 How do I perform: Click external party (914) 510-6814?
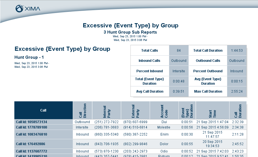136,127
